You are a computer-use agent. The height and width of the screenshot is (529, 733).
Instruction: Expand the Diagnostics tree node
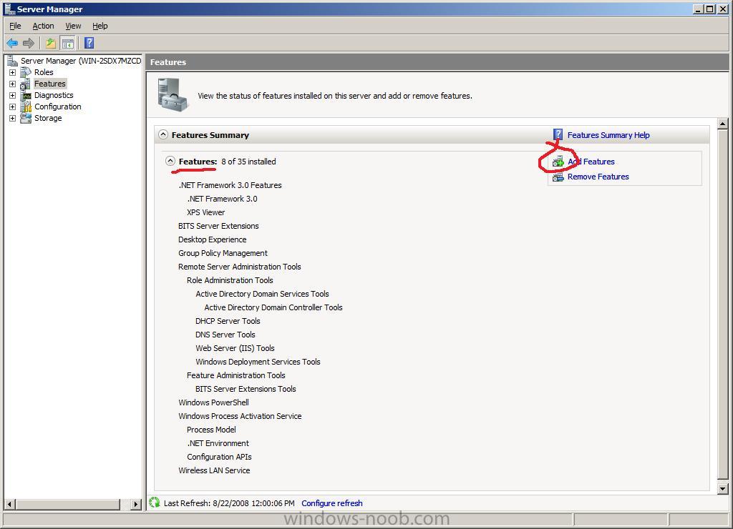13,95
